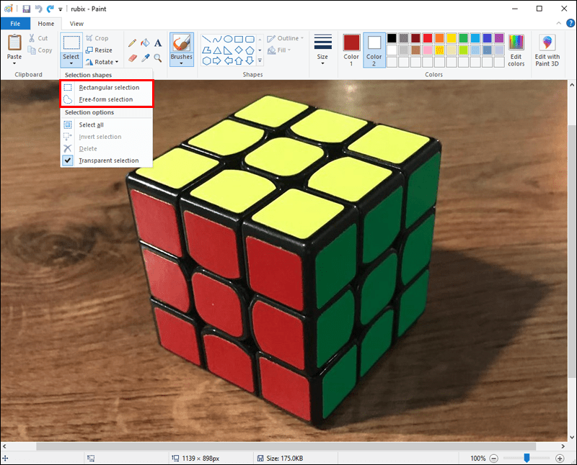Open the Rotate dropdown

[x=102, y=62]
